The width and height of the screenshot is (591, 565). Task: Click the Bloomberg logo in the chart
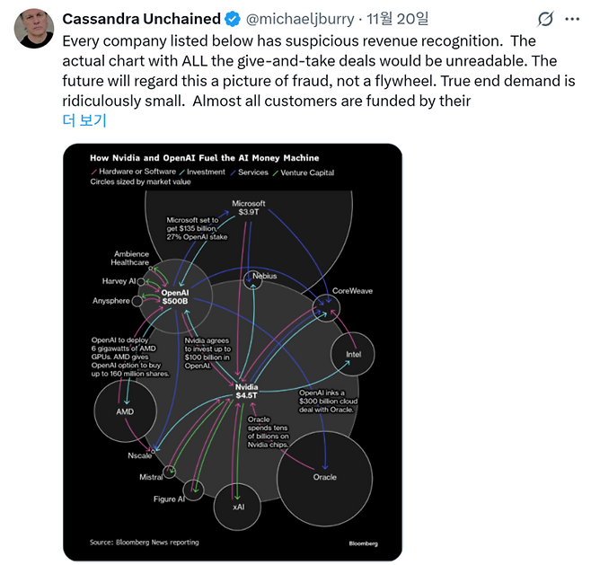[364, 543]
